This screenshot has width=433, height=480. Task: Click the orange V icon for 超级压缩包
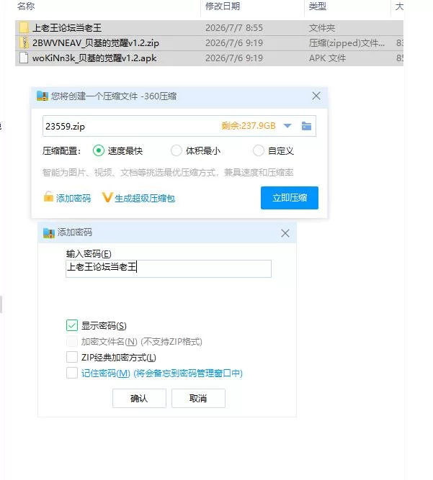(107, 197)
